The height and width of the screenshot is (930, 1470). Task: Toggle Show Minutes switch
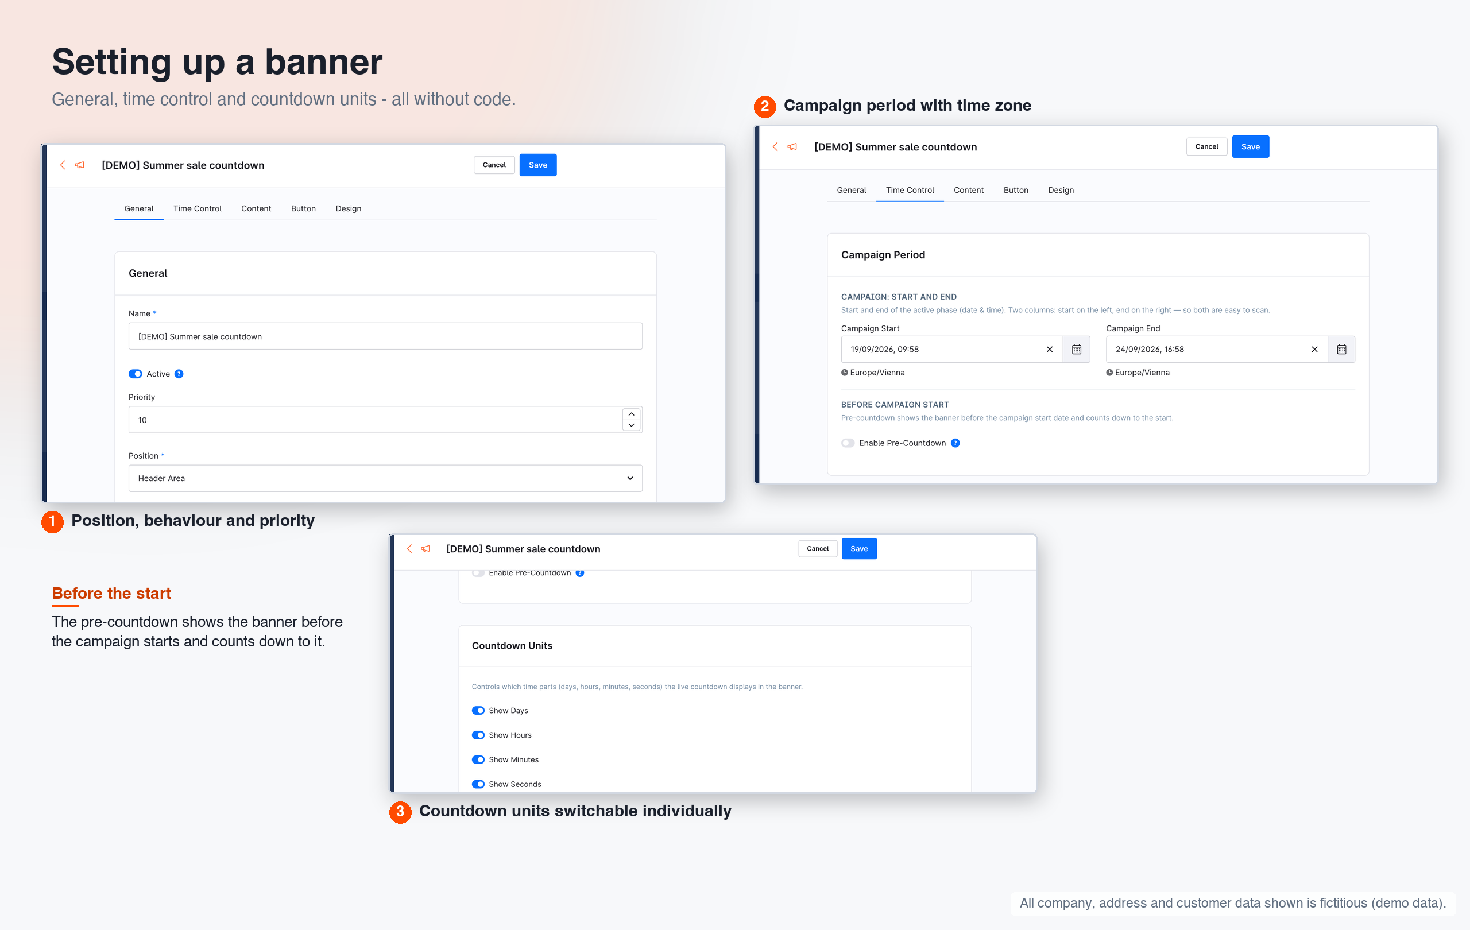(478, 759)
